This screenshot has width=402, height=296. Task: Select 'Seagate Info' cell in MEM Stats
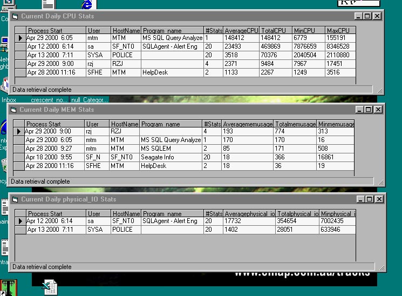tap(171, 157)
